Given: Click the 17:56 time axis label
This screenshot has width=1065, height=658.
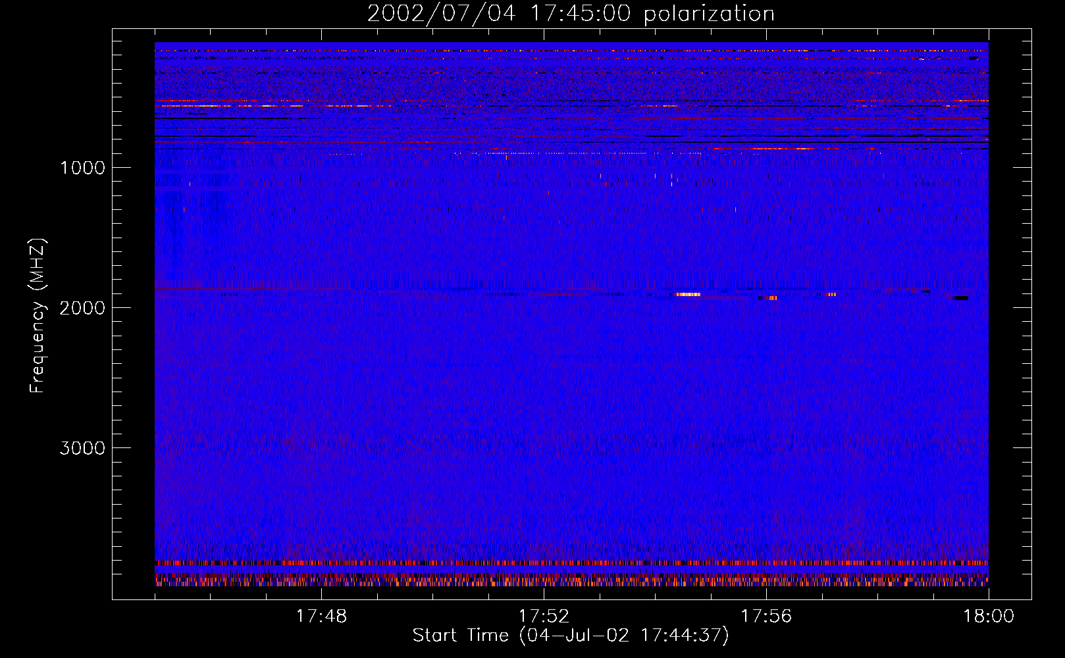Looking at the screenshot, I should tap(766, 617).
